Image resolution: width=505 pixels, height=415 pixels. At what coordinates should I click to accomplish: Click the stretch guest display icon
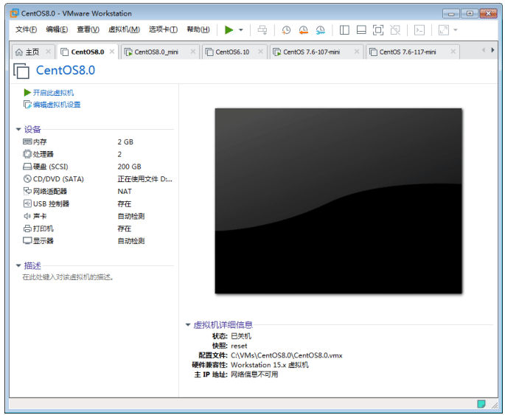point(444,30)
